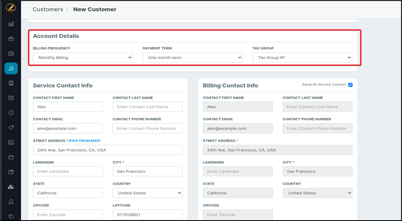The width and height of the screenshot is (402, 221).
Task: Open the bar chart dashboard icon
Action: tap(11, 24)
